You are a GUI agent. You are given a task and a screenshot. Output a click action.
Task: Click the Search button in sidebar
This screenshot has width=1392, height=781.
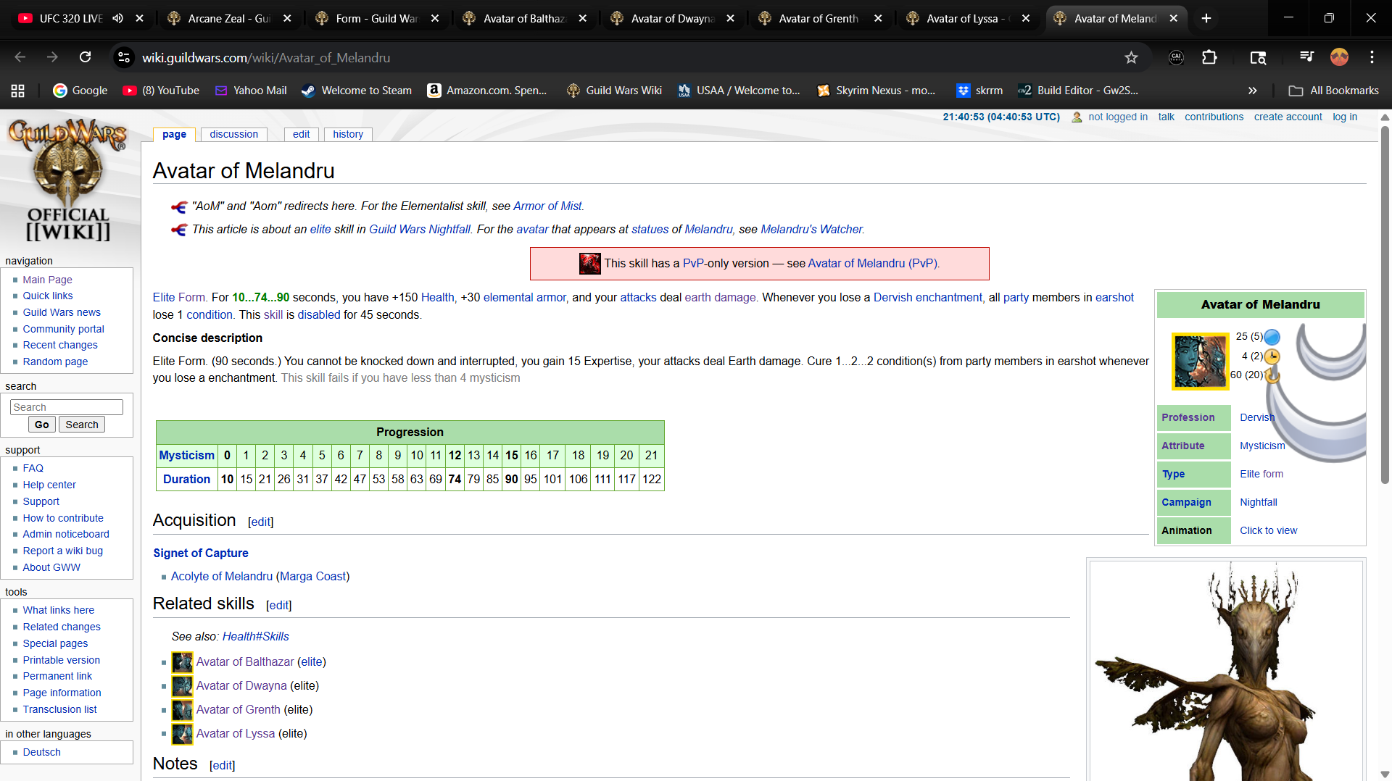(82, 425)
